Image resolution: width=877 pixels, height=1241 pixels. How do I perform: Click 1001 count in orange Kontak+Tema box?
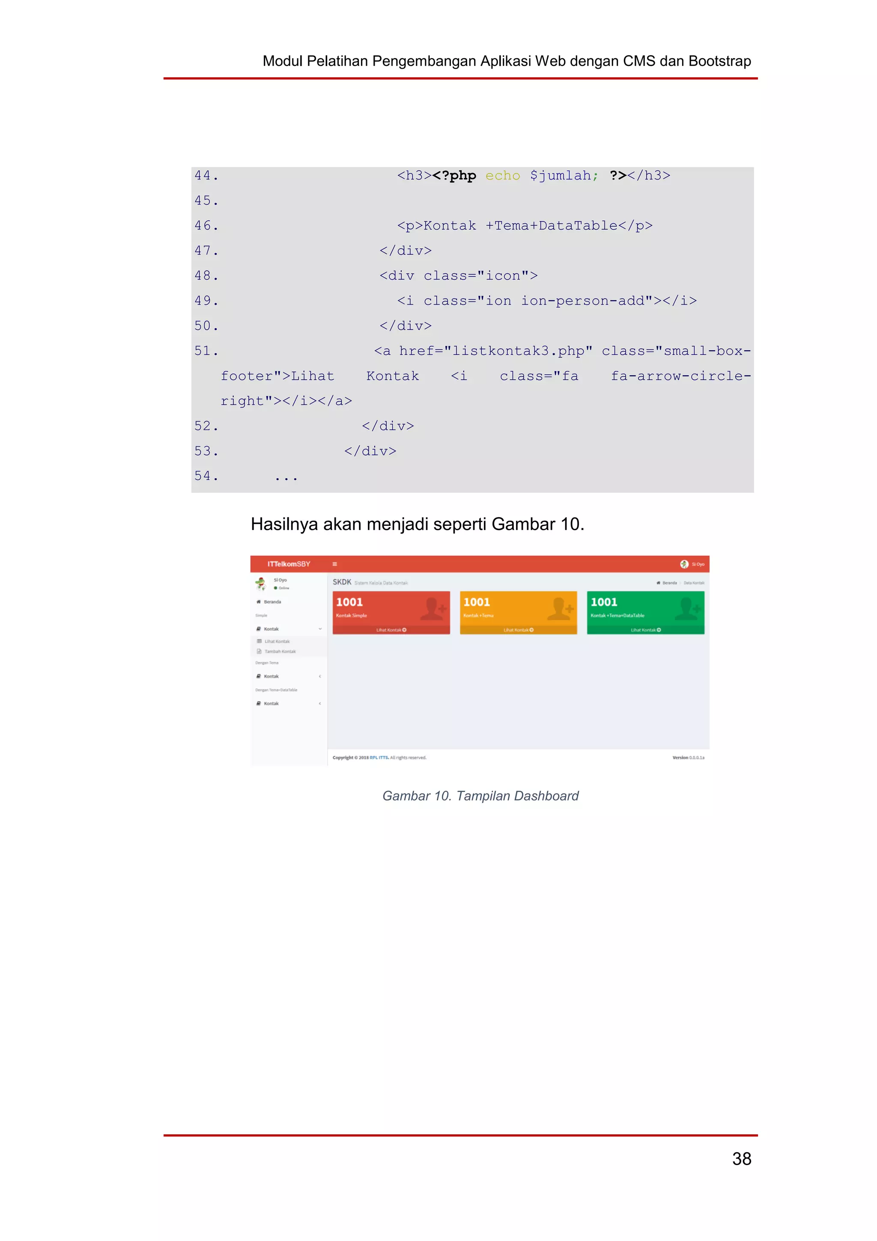tap(477, 602)
